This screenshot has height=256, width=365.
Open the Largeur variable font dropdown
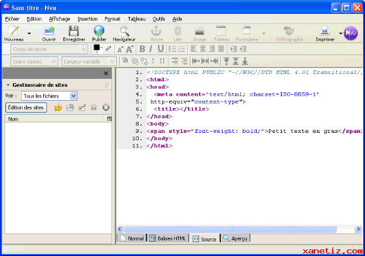pyautogui.click(x=89, y=61)
